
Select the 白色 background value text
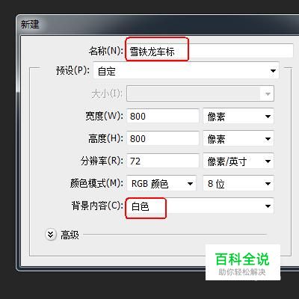[141, 206]
